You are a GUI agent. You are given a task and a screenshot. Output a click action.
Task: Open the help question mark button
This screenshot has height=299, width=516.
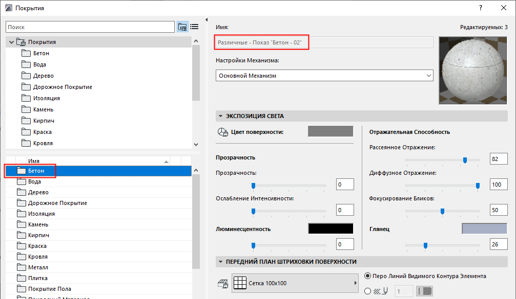point(481,8)
